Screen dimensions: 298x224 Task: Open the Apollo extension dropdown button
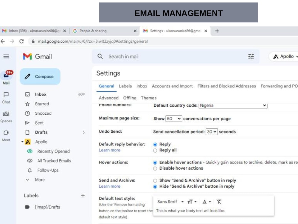284,56
